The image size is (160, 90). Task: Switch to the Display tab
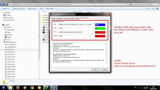pyautogui.click(x=53, y=18)
